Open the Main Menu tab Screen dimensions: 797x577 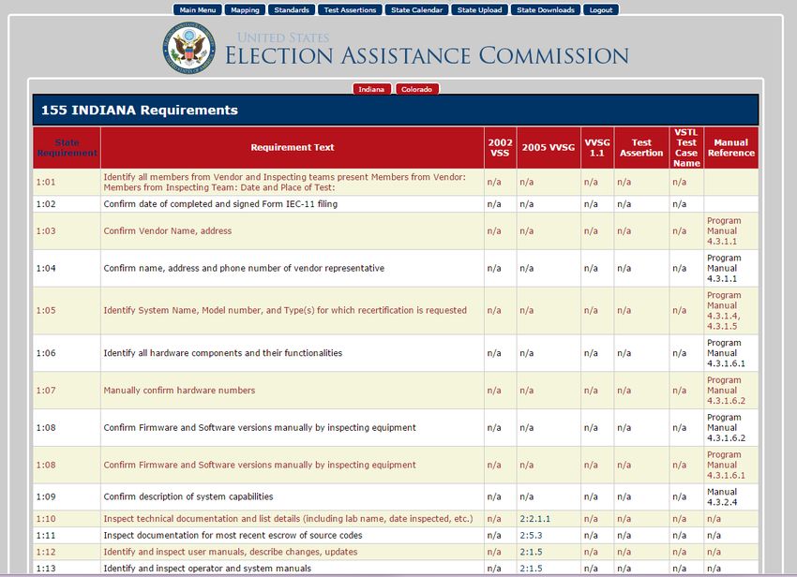pos(198,9)
